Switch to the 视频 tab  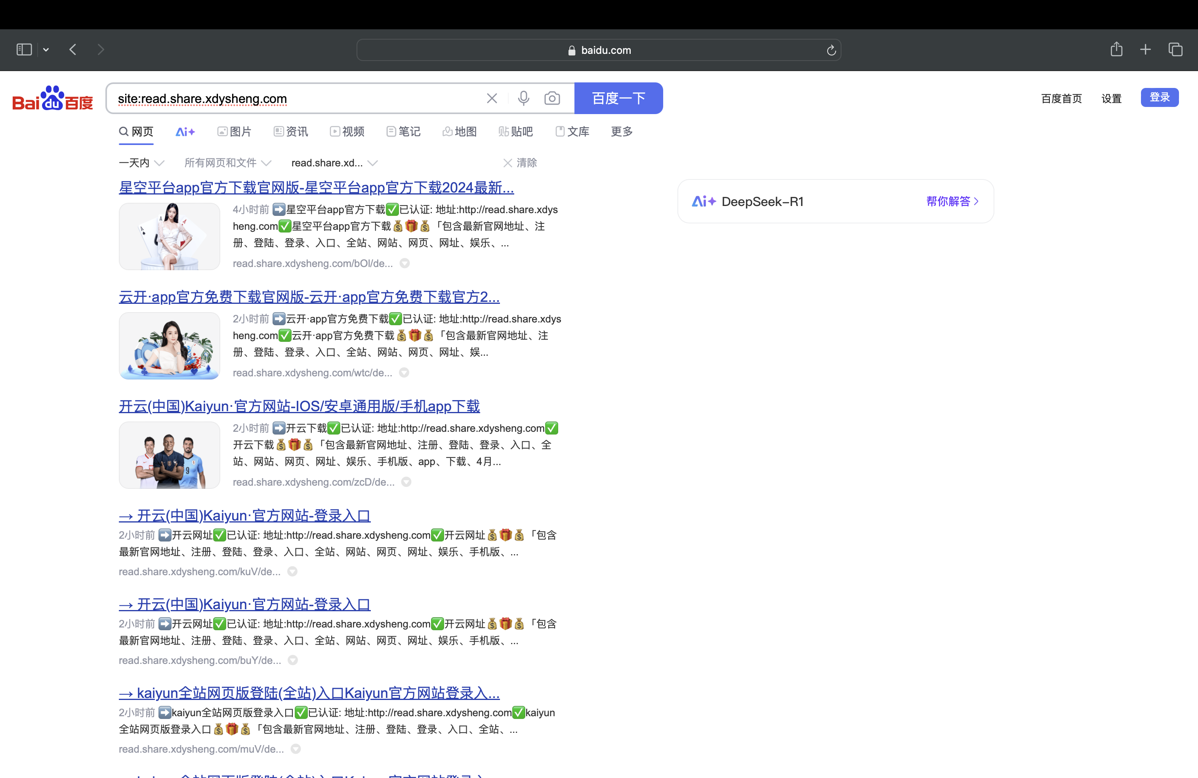[347, 132]
